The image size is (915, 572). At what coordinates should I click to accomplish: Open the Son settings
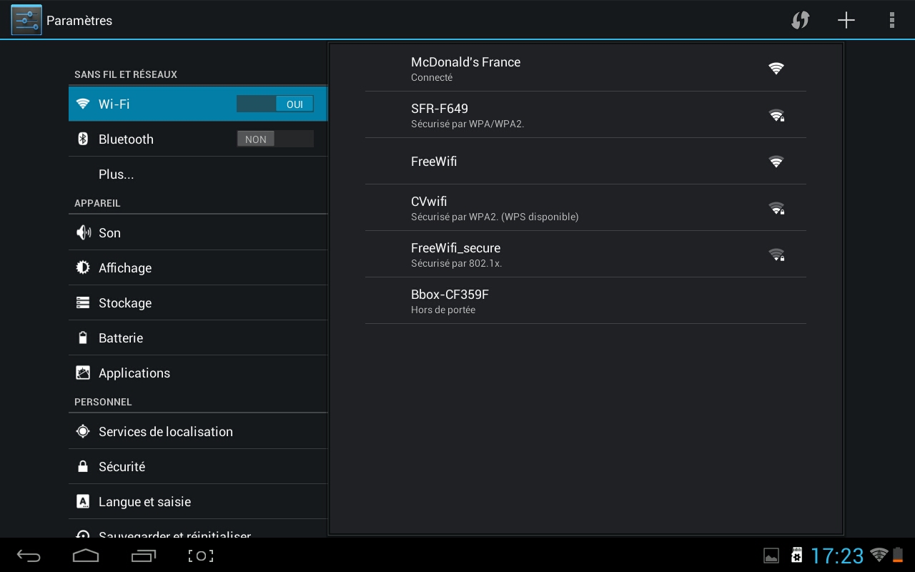[x=198, y=232]
